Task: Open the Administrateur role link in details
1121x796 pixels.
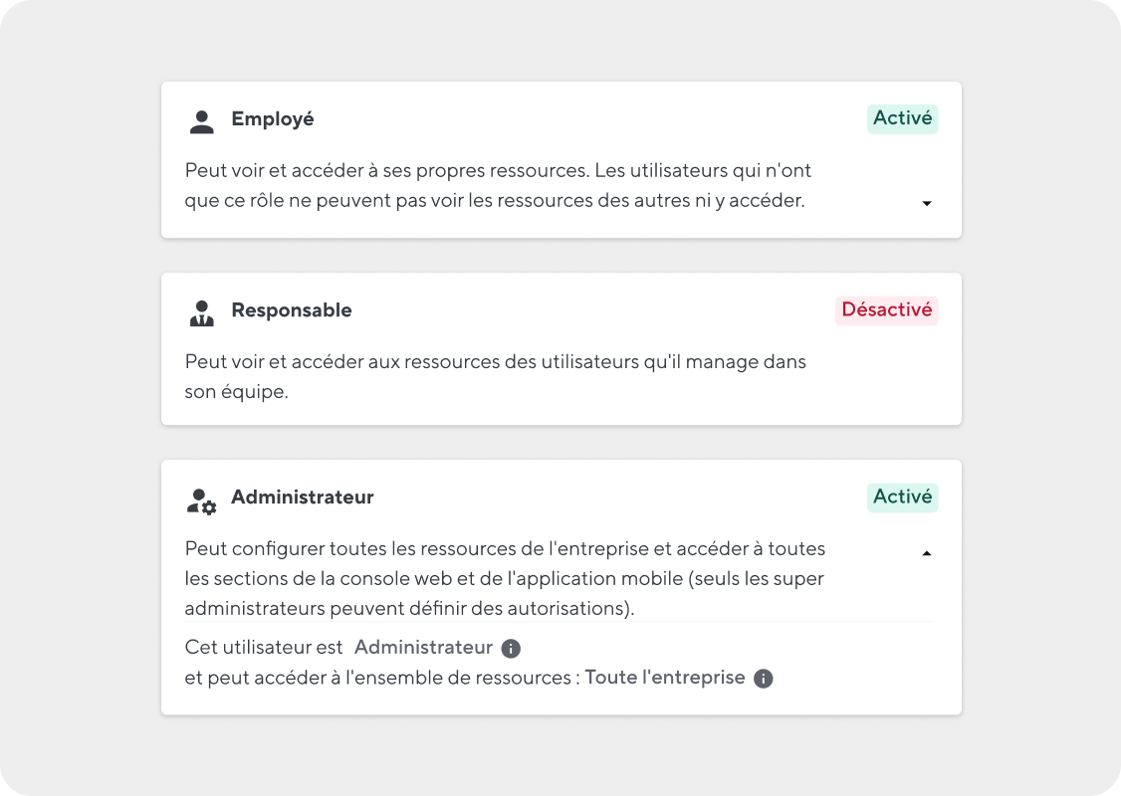Action: pyautogui.click(x=423, y=648)
